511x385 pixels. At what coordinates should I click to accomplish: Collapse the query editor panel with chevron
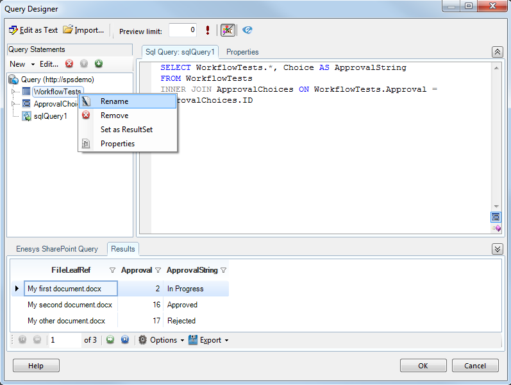pos(497,52)
